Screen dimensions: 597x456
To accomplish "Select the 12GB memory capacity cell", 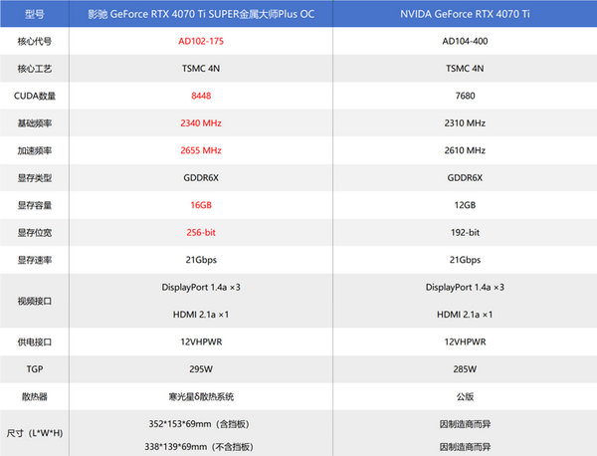I will (x=465, y=205).
